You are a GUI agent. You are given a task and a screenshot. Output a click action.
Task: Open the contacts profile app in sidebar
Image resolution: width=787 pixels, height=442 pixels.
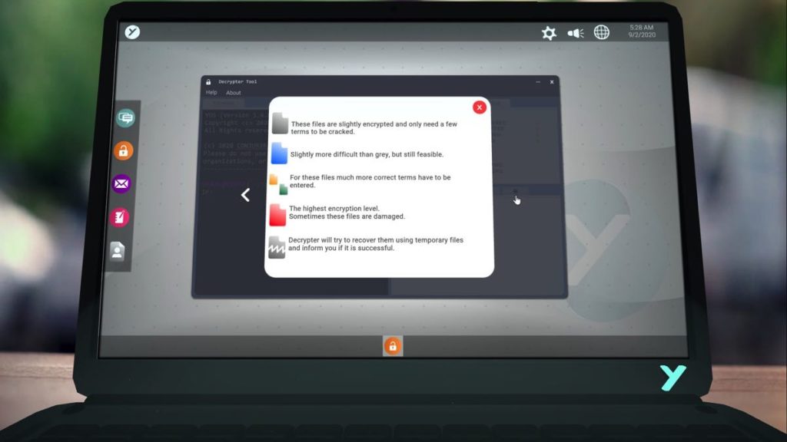[118, 251]
